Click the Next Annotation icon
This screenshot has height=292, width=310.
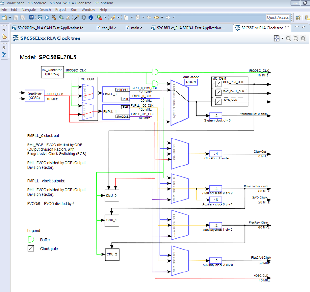pos(126,18)
